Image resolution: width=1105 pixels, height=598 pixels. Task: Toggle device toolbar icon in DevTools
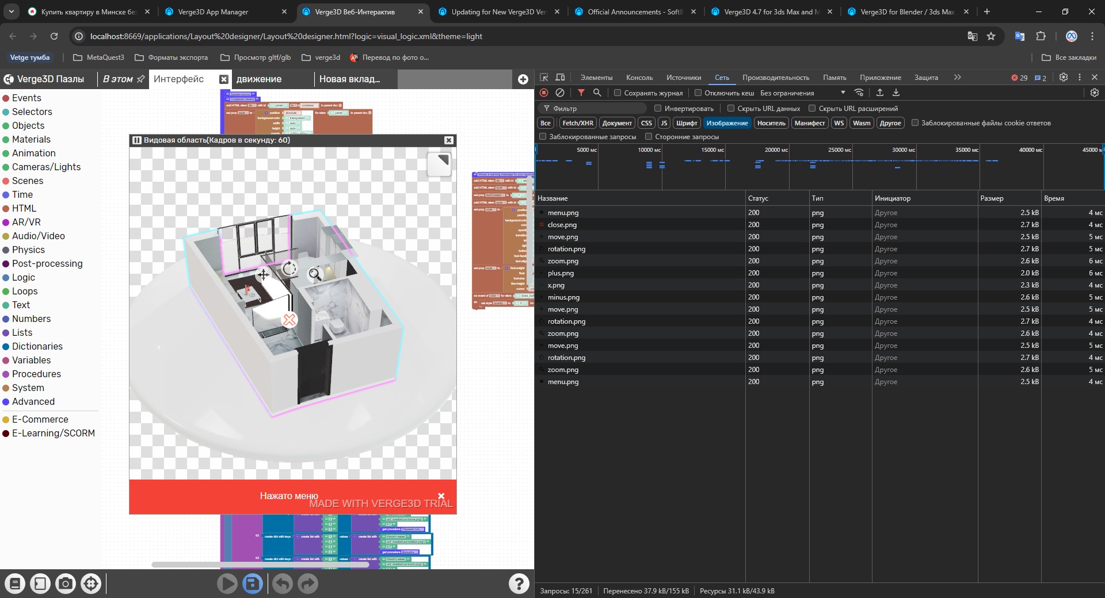coord(560,77)
